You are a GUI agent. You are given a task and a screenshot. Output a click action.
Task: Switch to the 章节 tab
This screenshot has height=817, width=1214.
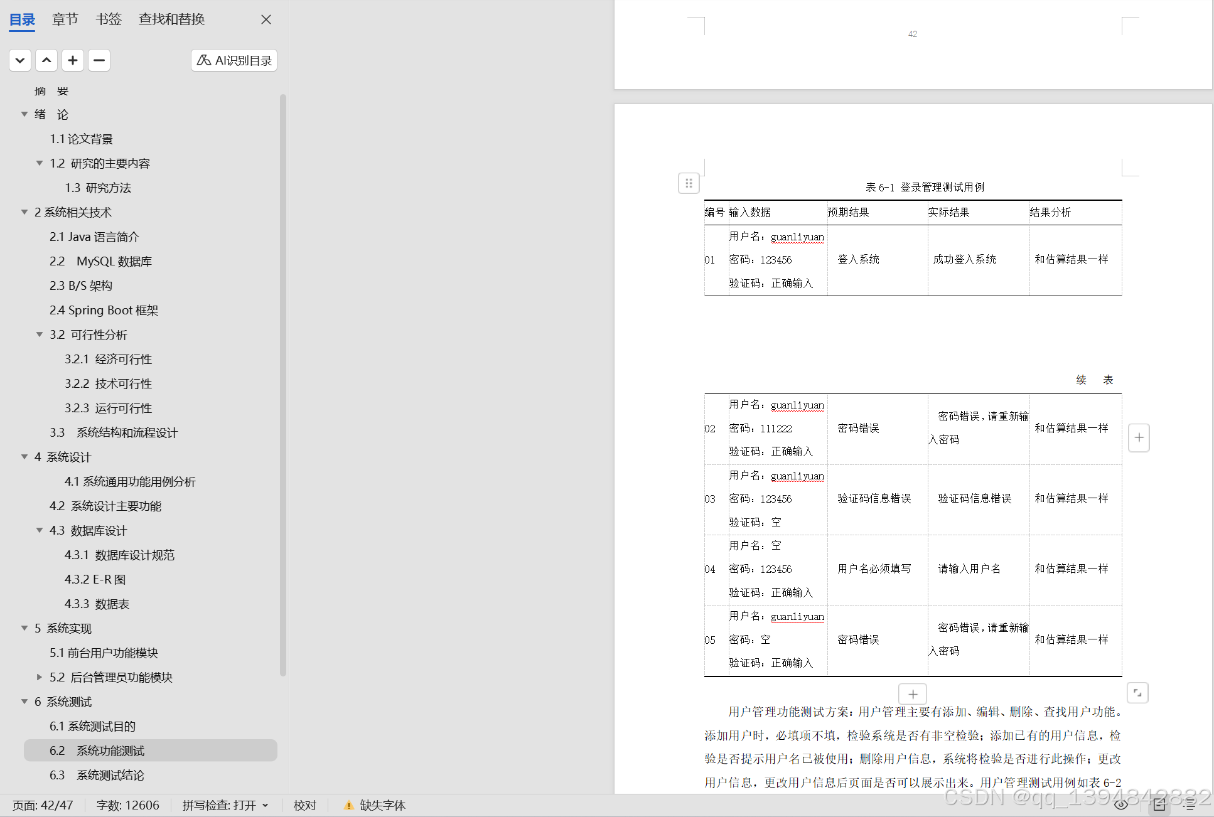pyautogui.click(x=65, y=19)
